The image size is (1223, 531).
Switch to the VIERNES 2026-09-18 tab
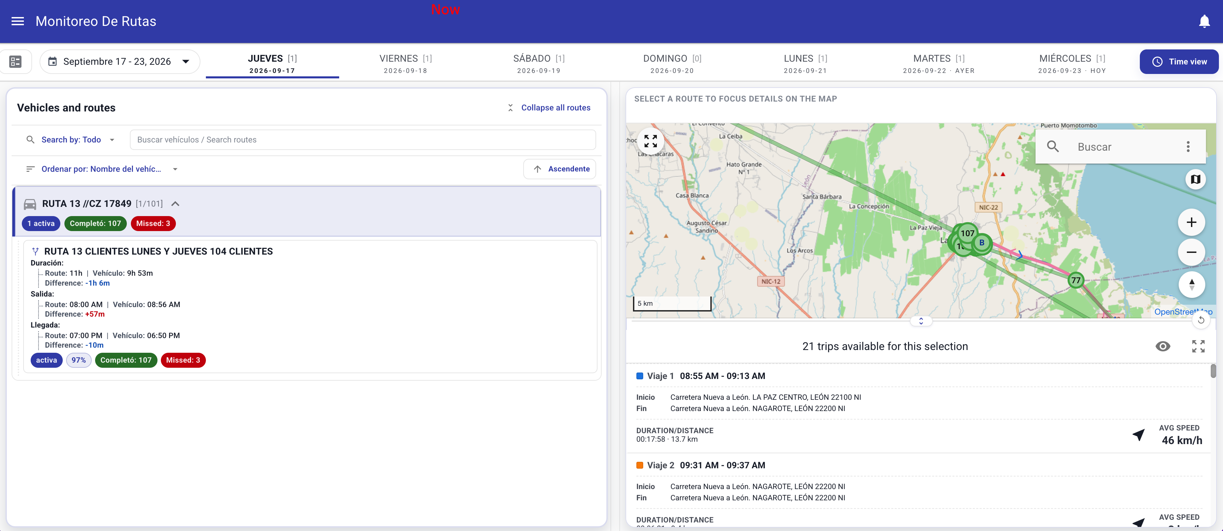(x=406, y=64)
